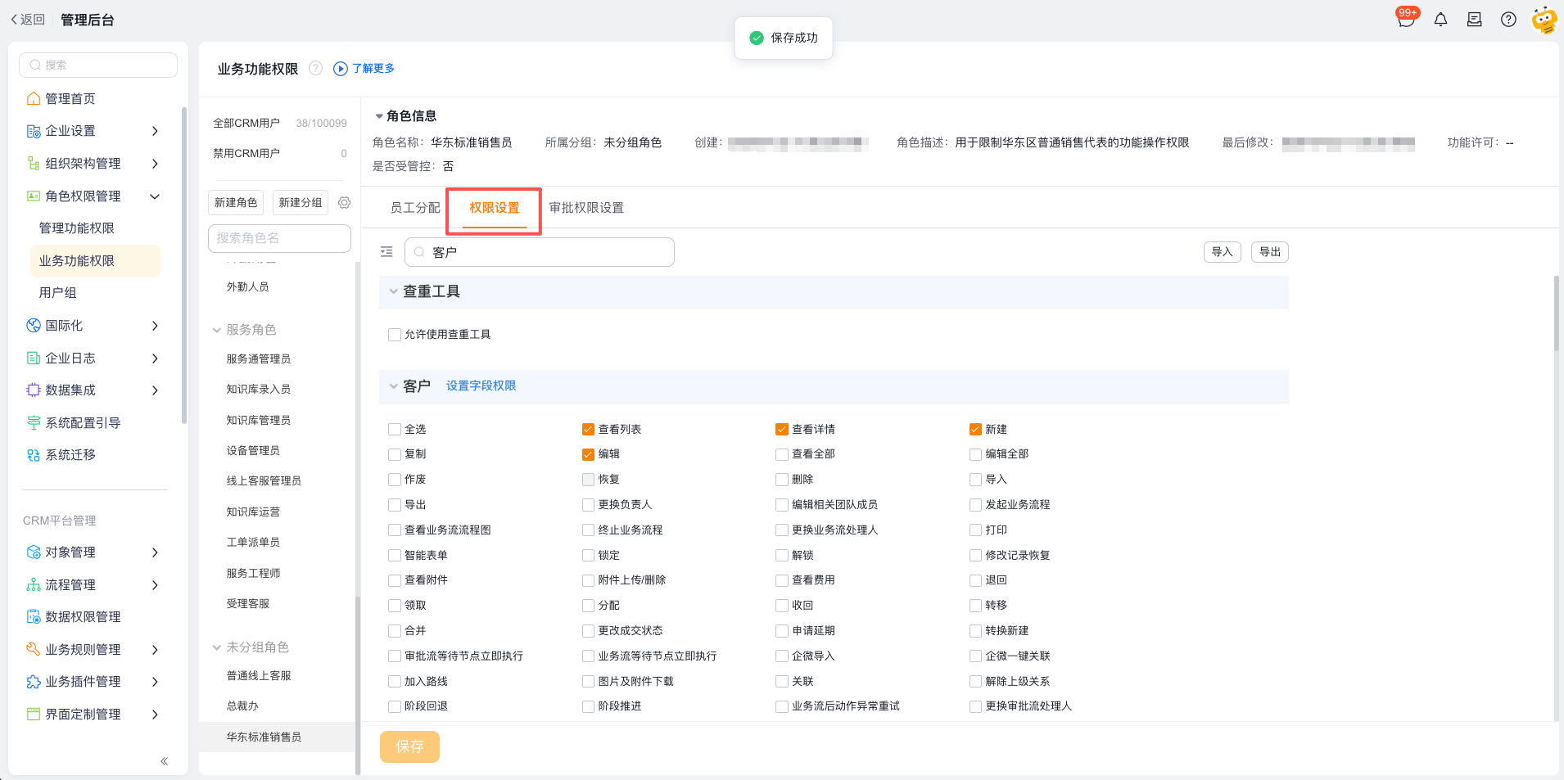Click the 导出 button at top right

click(x=1270, y=252)
